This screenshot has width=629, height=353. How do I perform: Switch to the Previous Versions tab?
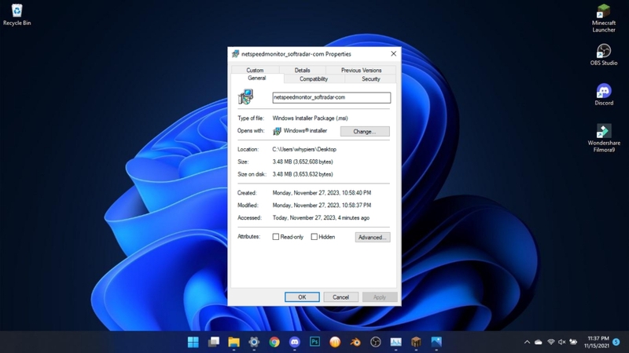tap(361, 70)
